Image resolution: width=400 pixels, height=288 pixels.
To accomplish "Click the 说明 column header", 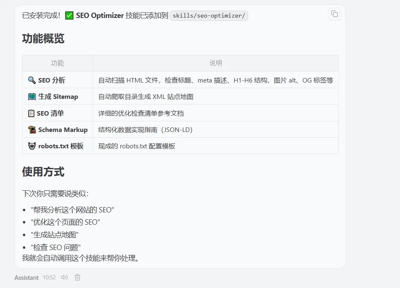I will click(216, 63).
